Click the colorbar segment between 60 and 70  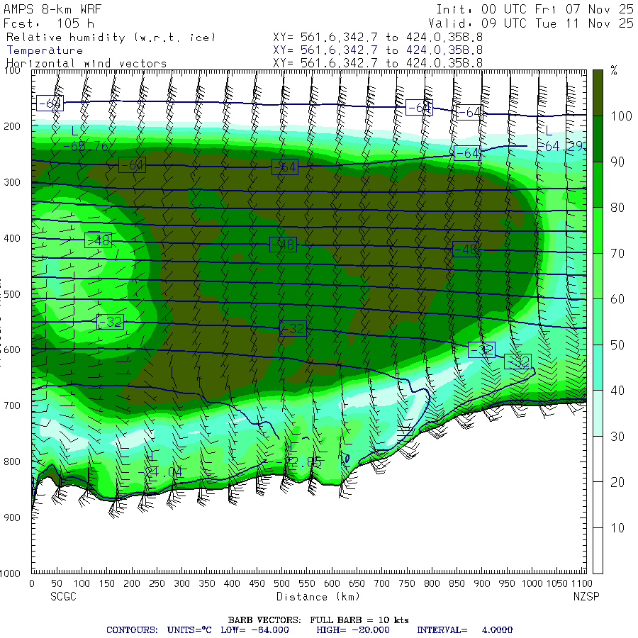click(x=598, y=276)
